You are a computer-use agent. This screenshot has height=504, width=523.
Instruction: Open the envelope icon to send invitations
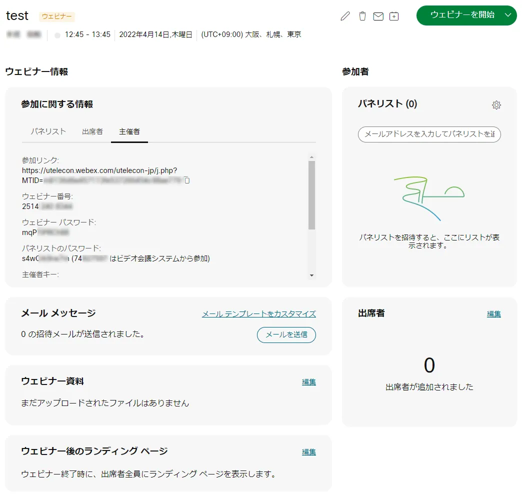pos(378,16)
